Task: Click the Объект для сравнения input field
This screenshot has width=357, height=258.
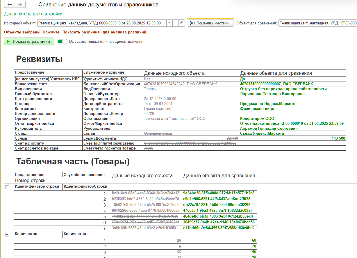Action: [318, 23]
